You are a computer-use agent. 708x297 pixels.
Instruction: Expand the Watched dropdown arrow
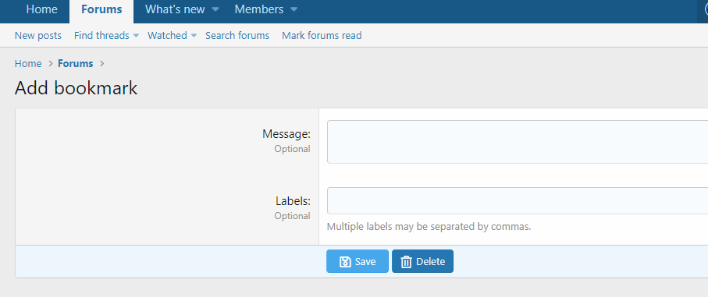(x=194, y=36)
